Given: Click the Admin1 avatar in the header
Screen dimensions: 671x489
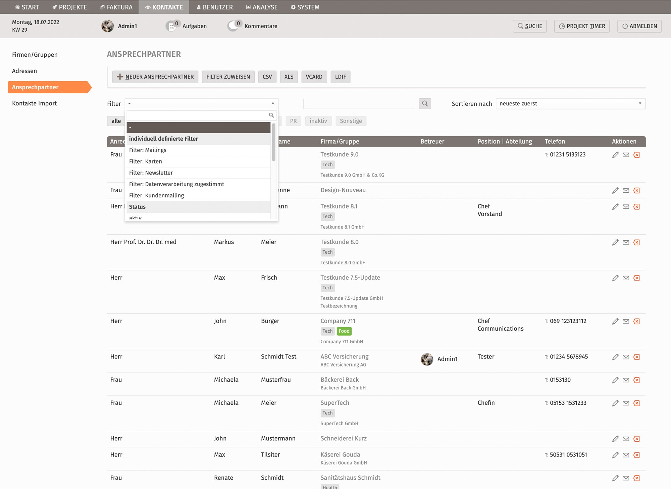Looking at the screenshot, I should [x=108, y=26].
